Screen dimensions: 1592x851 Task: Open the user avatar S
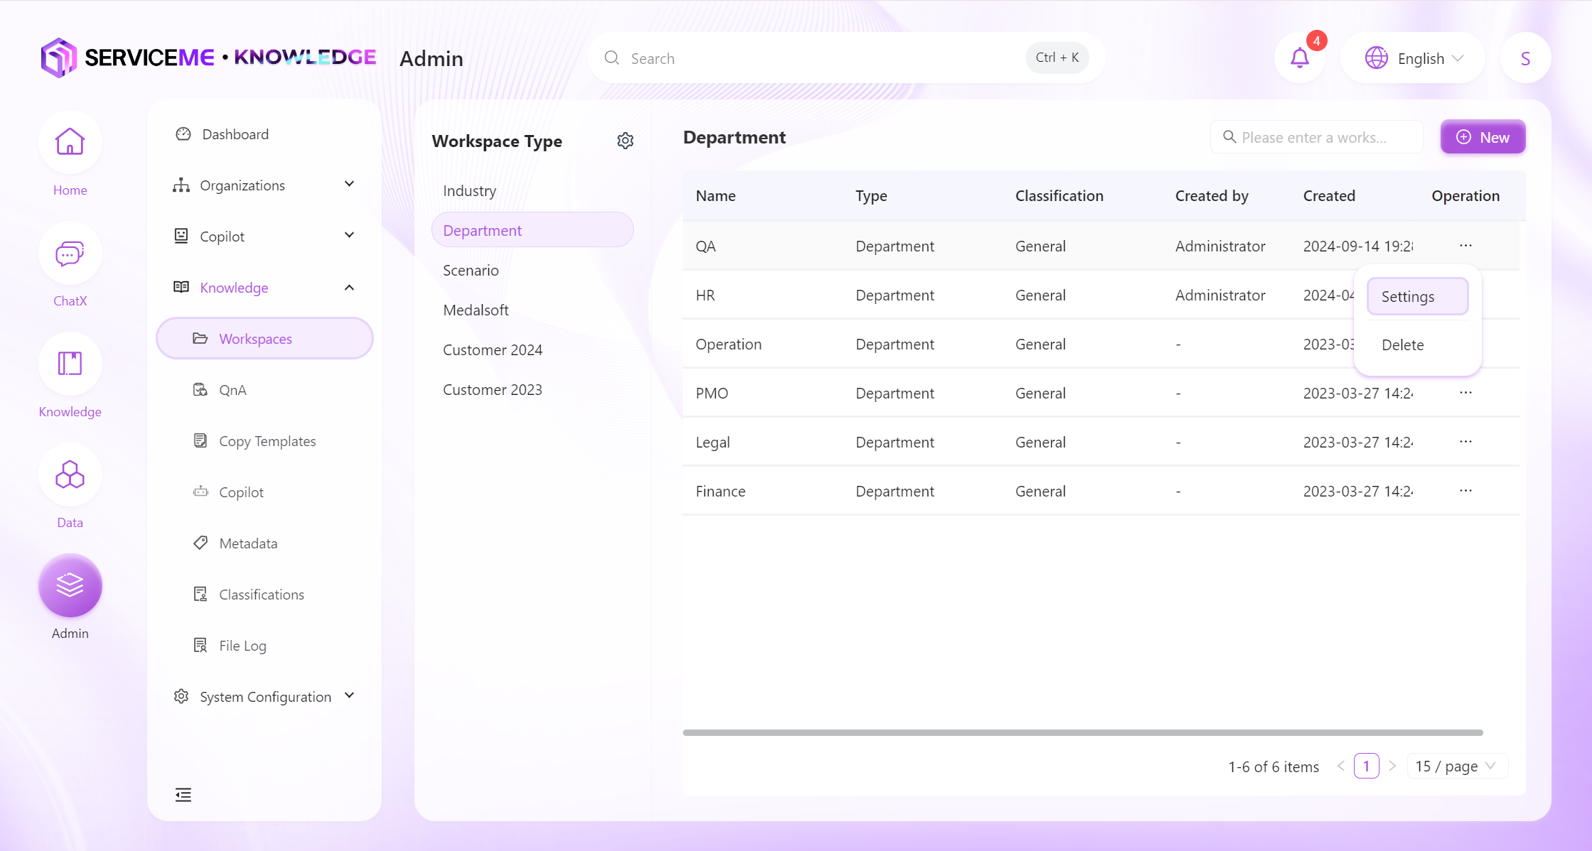(1525, 58)
